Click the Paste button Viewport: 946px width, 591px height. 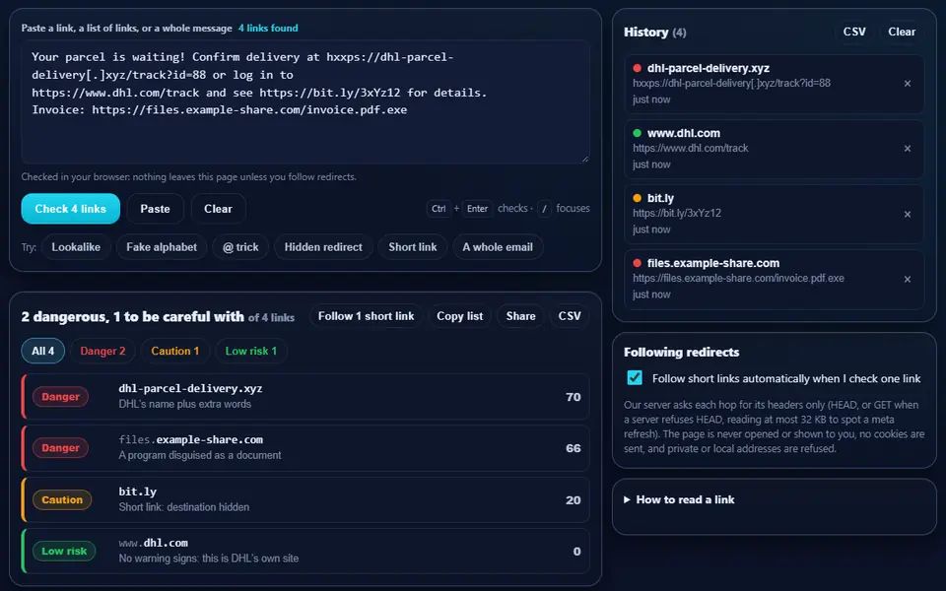[155, 209]
